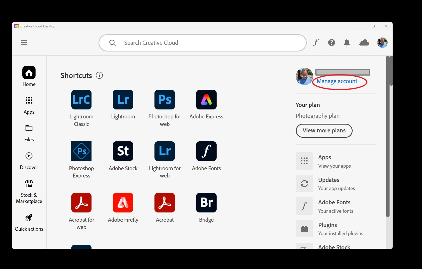422x269 pixels.
Task: Open Discover in the sidebar
Action: pyautogui.click(x=29, y=161)
